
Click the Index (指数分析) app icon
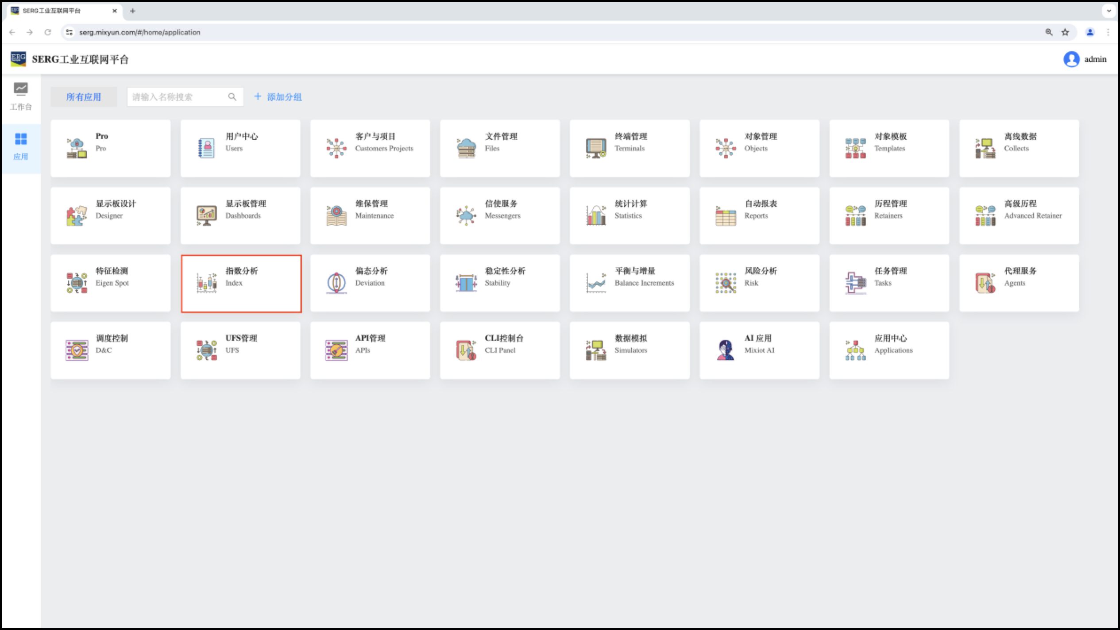pos(206,283)
